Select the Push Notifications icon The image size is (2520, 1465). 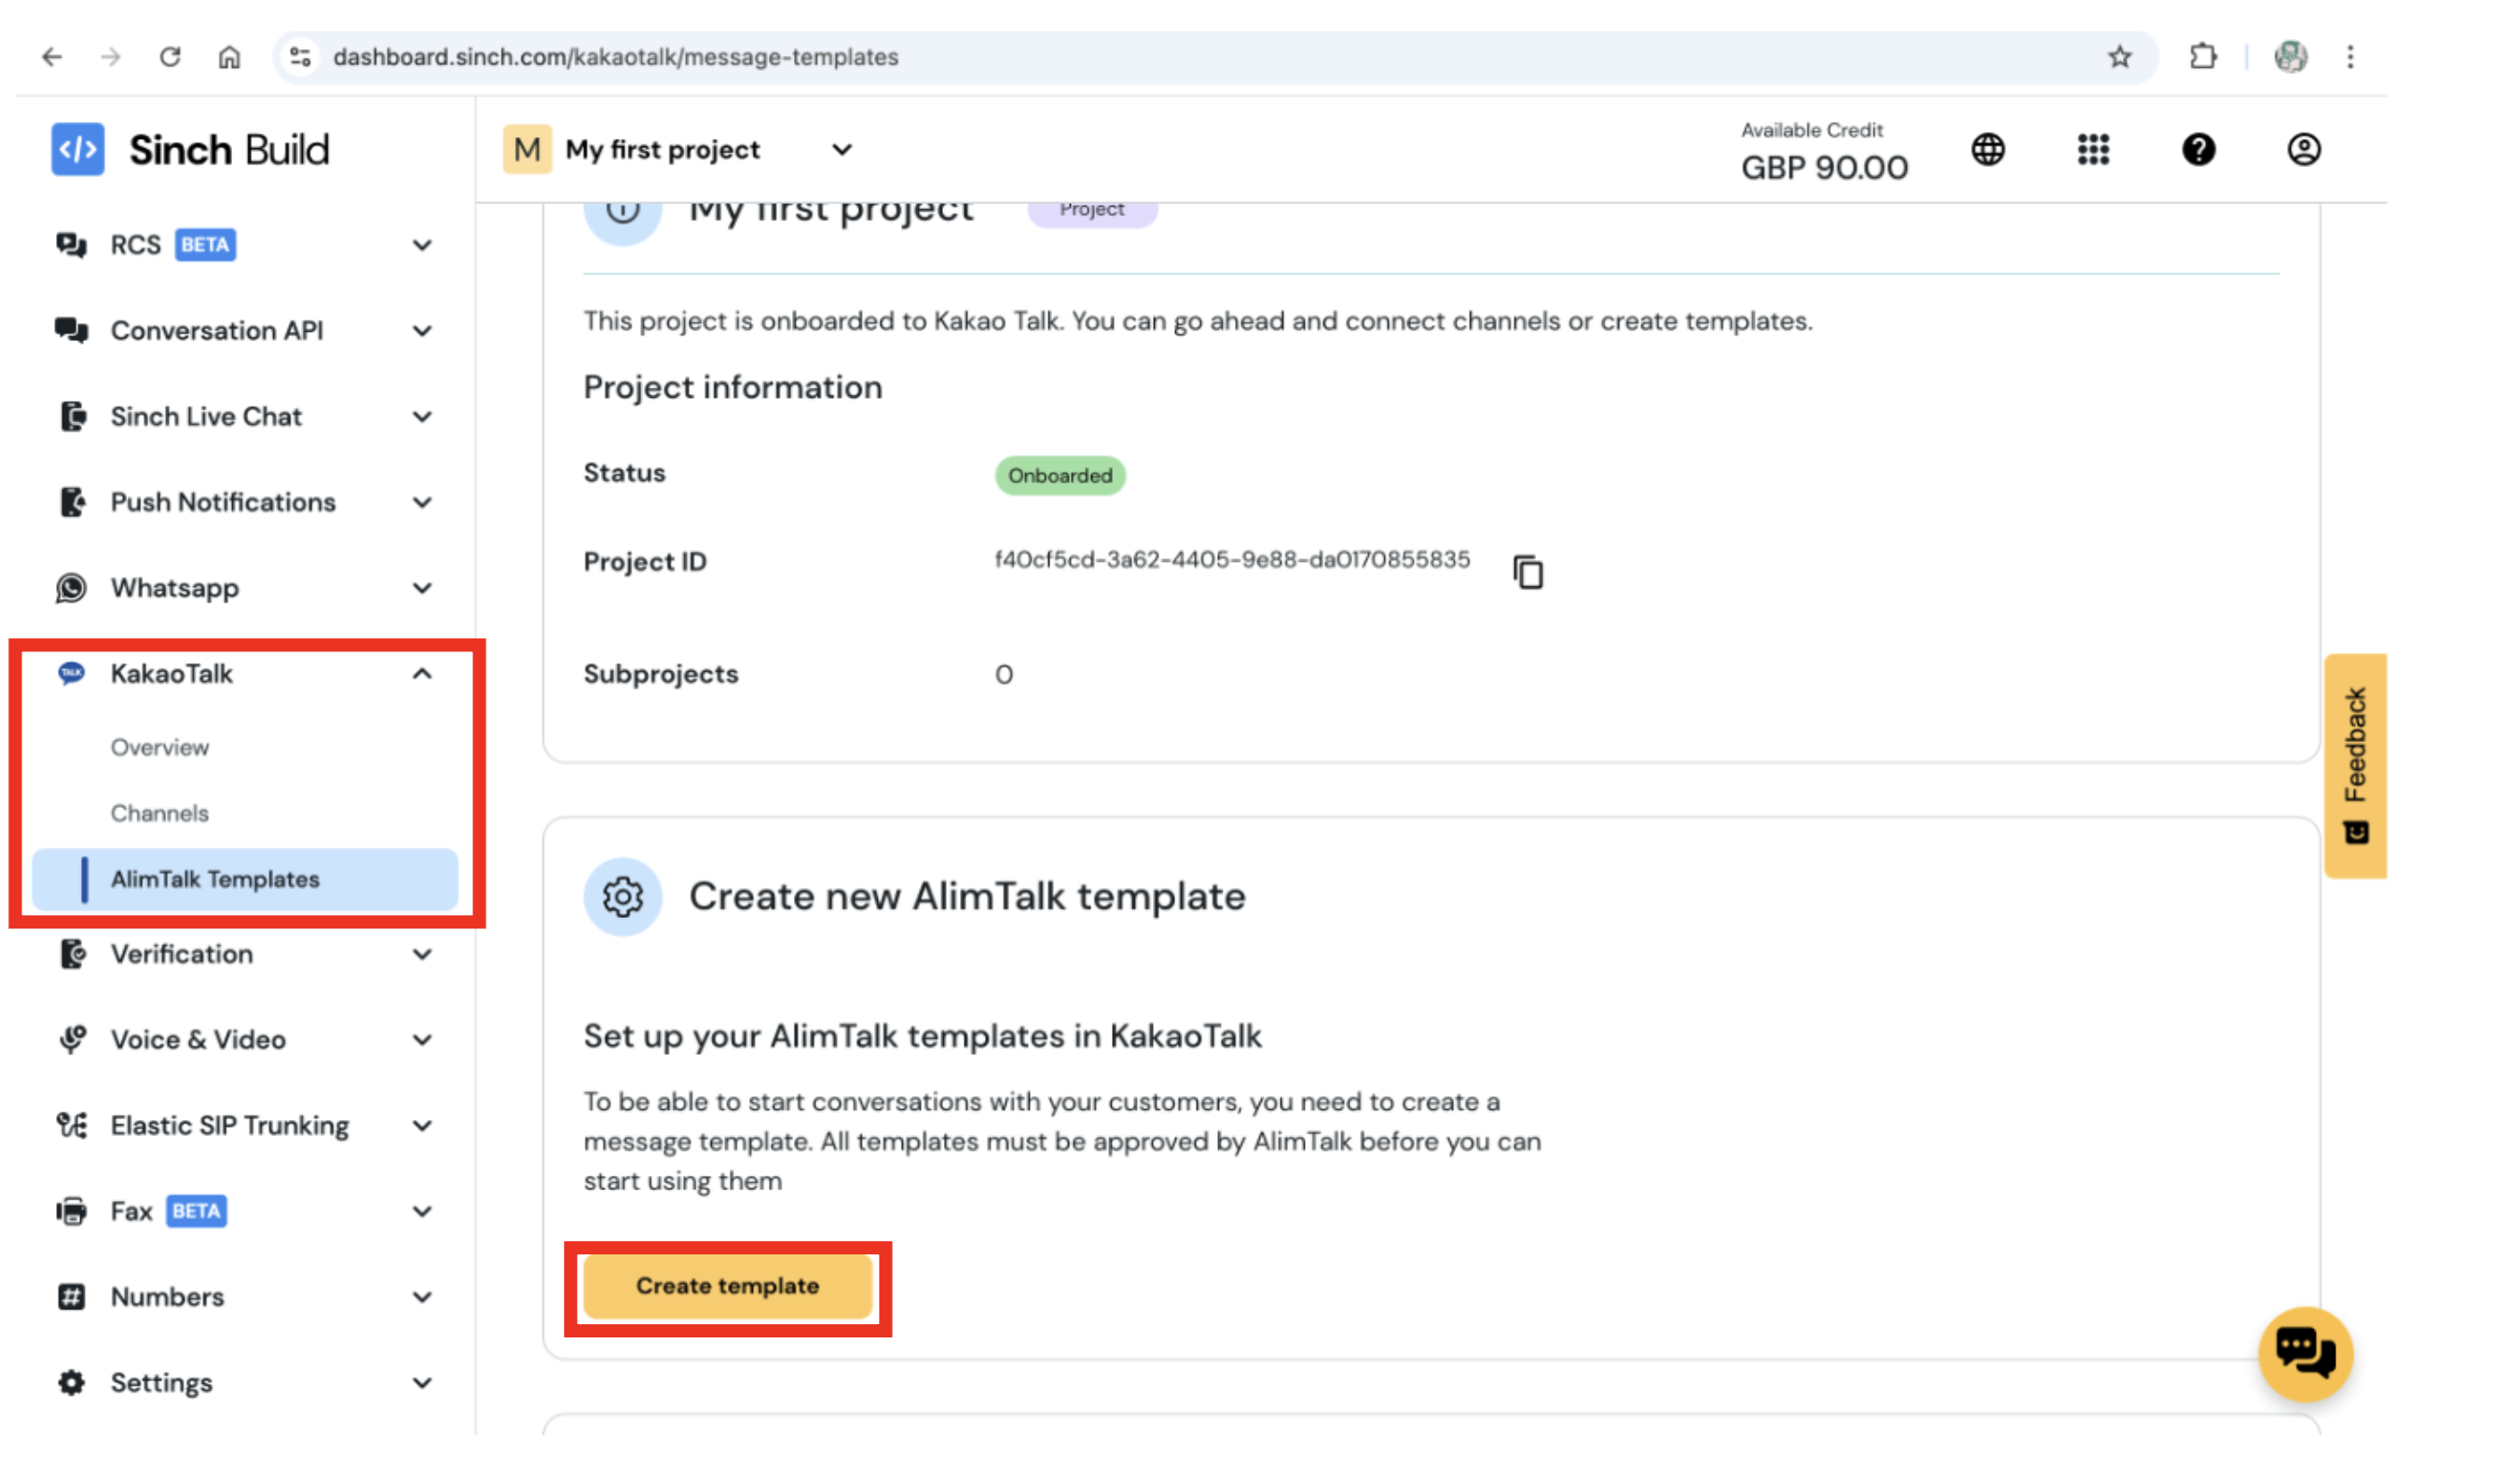(x=70, y=502)
